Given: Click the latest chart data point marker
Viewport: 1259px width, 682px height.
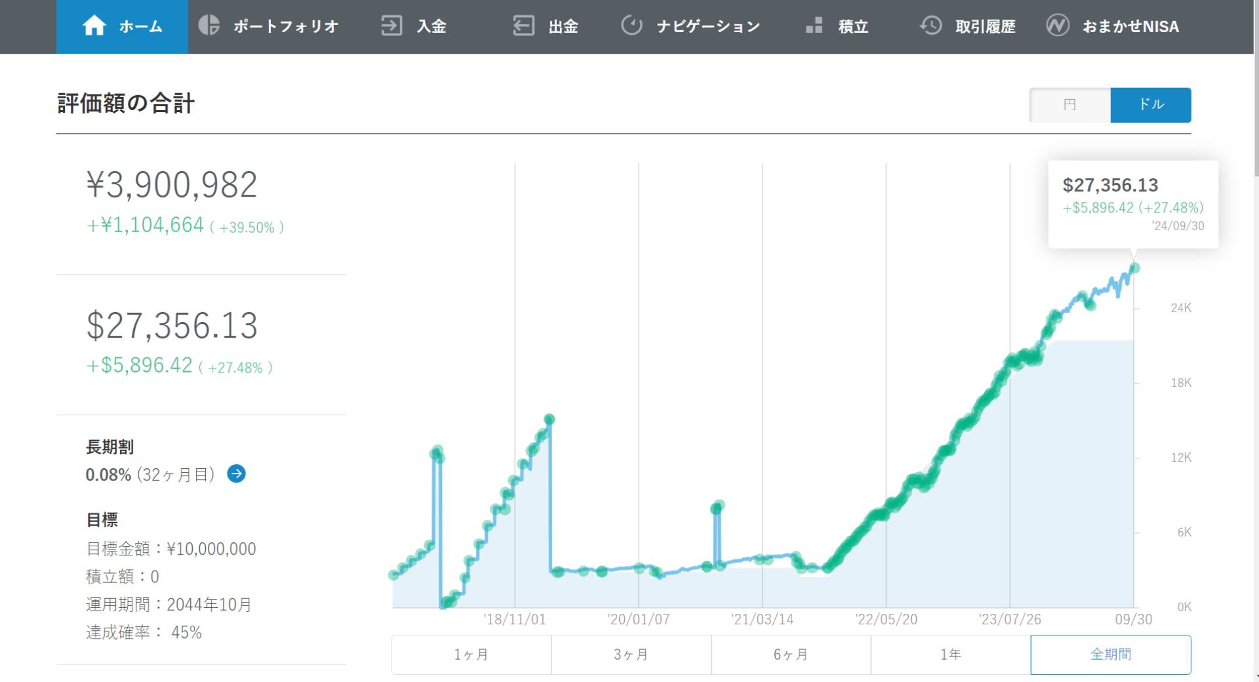Looking at the screenshot, I should point(1134,268).
